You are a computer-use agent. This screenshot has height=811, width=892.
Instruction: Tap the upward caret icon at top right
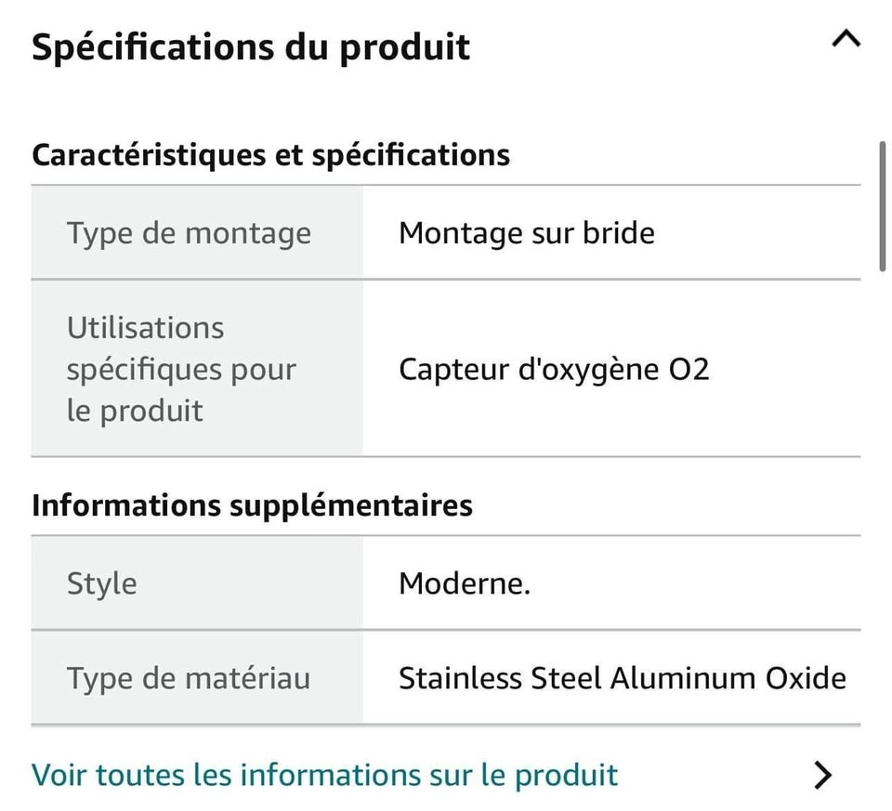tap(846, 40)
